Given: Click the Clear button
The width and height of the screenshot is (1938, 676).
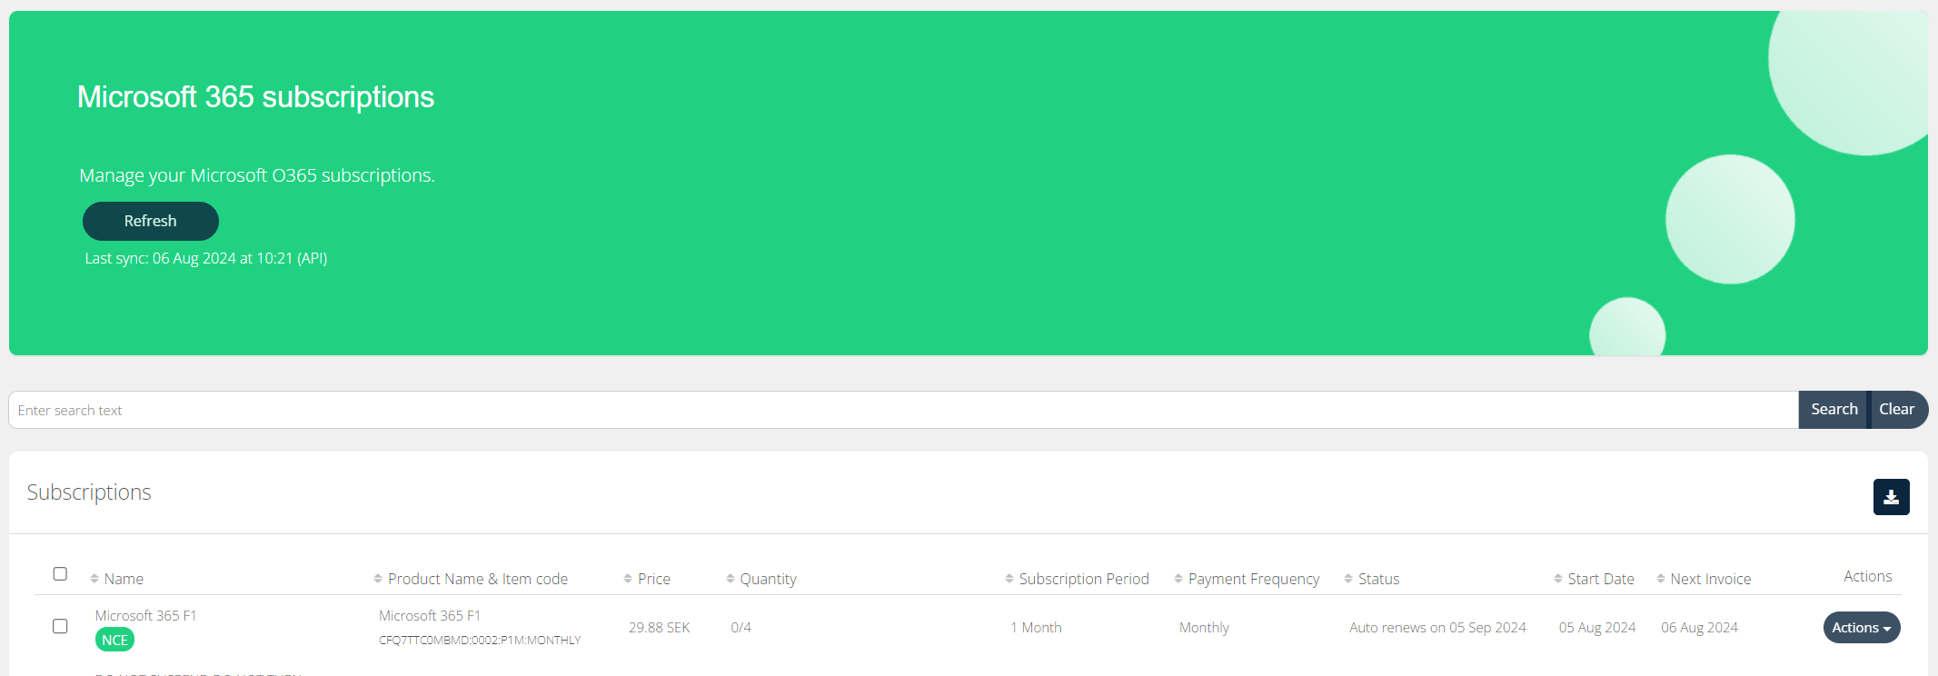Looking at the screenshot, I should point(1897,410).
